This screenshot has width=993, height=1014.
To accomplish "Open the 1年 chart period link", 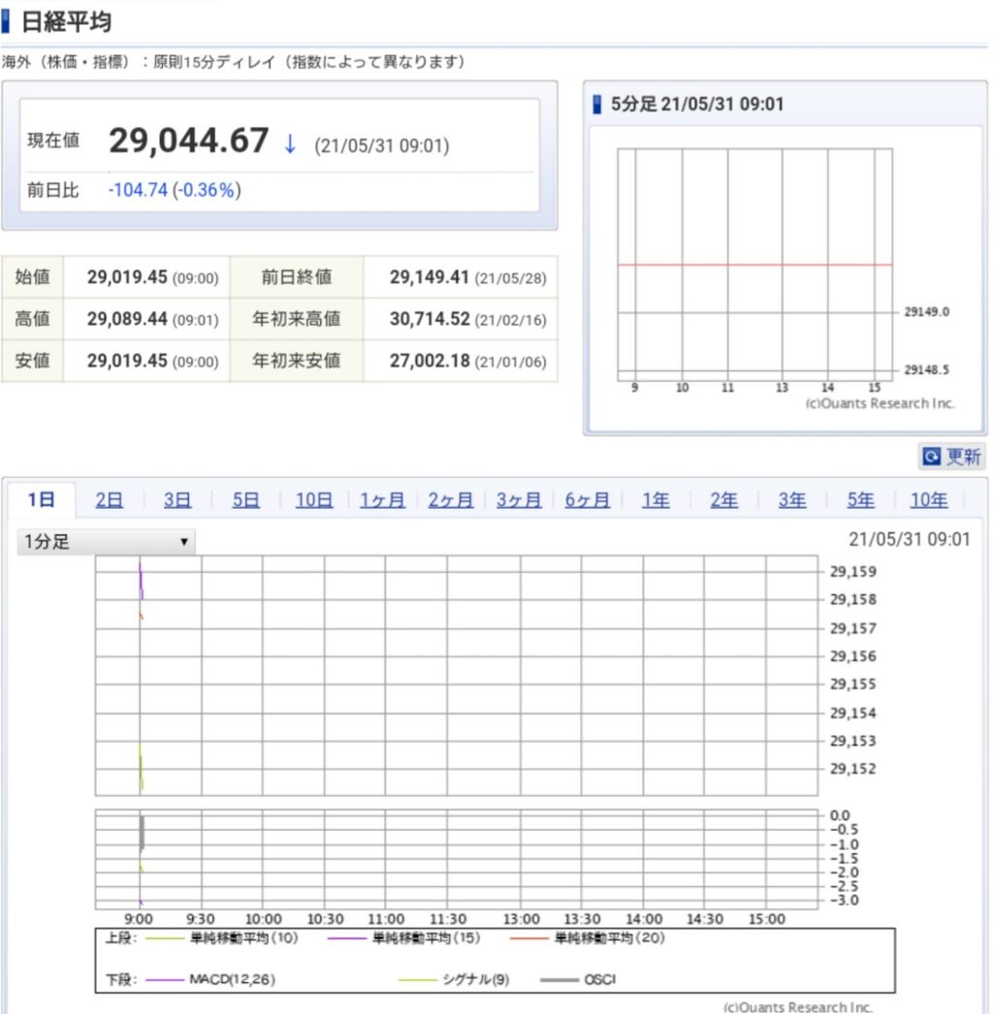I will coord(656,500).
